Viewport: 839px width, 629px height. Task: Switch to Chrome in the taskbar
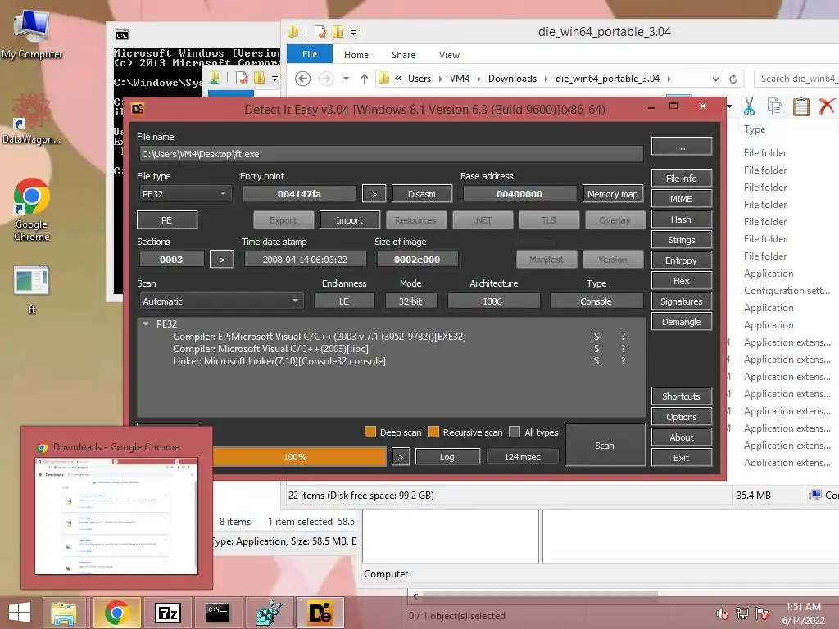tap(116, 613)
